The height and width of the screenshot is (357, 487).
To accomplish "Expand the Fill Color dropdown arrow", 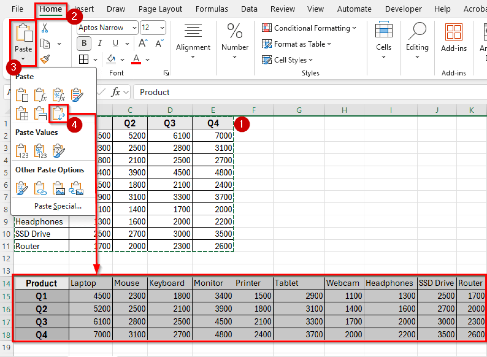I will pos(122,59).
